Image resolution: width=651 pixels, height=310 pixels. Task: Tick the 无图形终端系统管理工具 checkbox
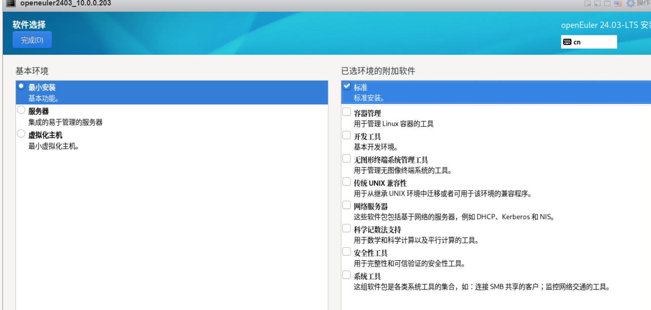(346, 159)
